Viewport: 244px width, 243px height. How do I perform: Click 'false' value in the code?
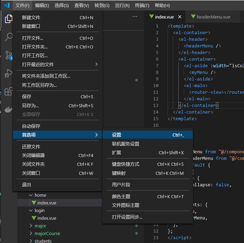pyautogui.click(x=222, y=185)
